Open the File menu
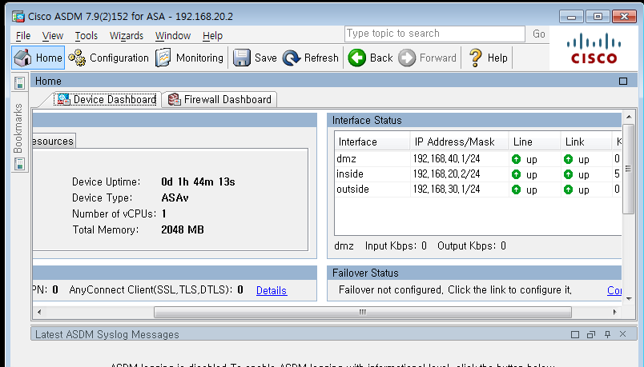This screenshot has width=644, height=367. tap(23, 36)
